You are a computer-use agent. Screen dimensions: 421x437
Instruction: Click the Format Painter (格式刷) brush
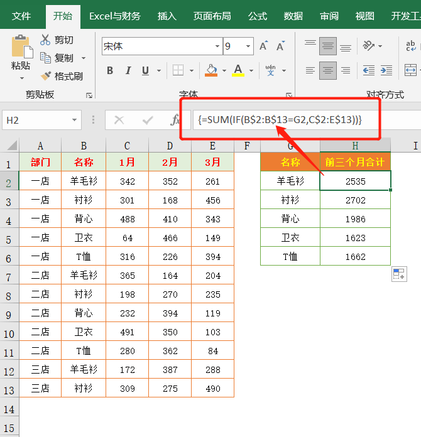point(46,76)
